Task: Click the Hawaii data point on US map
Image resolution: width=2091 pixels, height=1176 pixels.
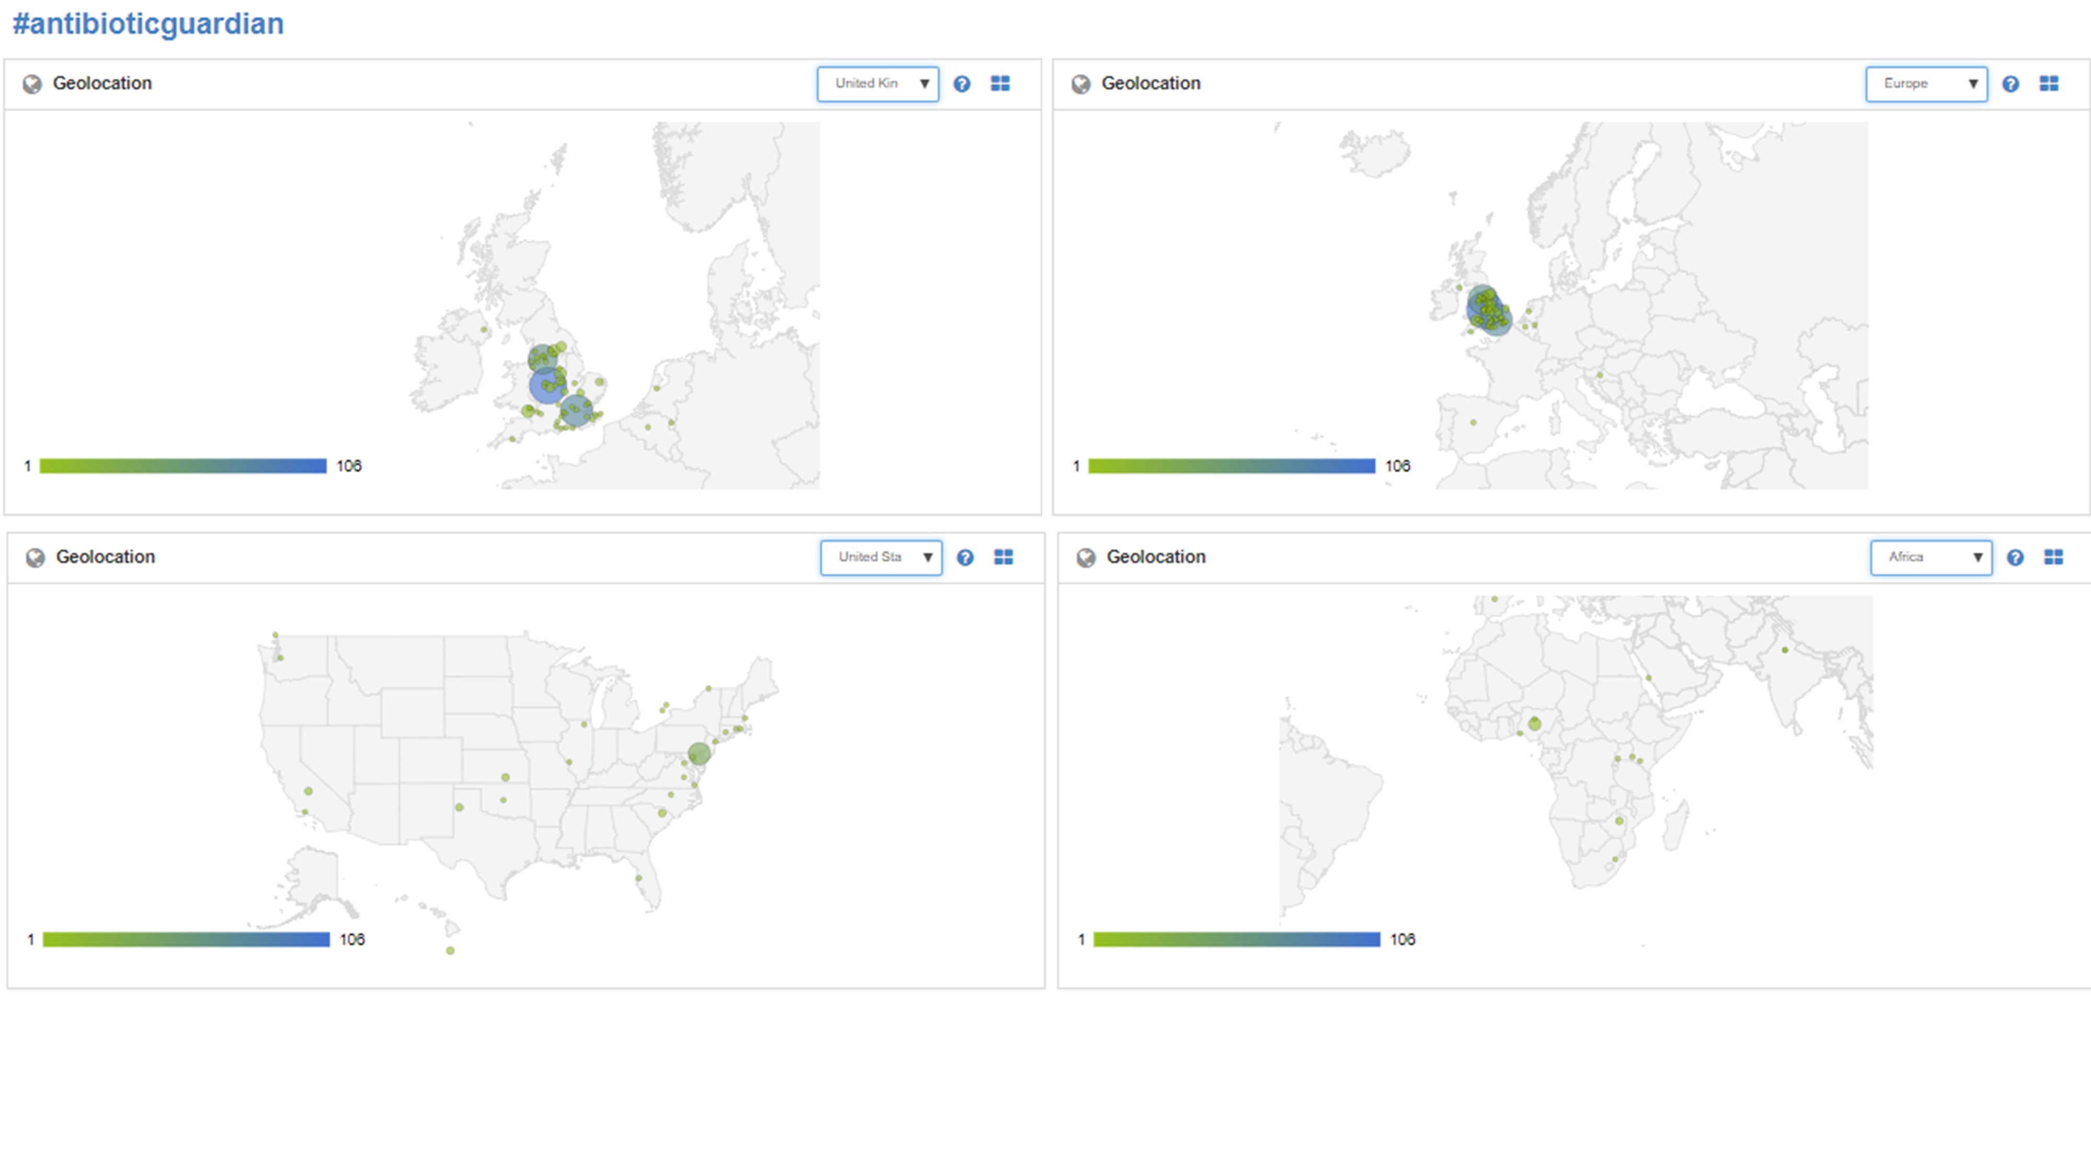Action: pyautogui.click(x=451, y=950)
